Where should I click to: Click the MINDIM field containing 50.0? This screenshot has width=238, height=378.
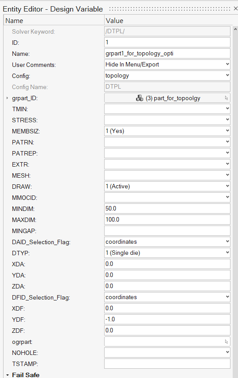(x=167, y=209)
